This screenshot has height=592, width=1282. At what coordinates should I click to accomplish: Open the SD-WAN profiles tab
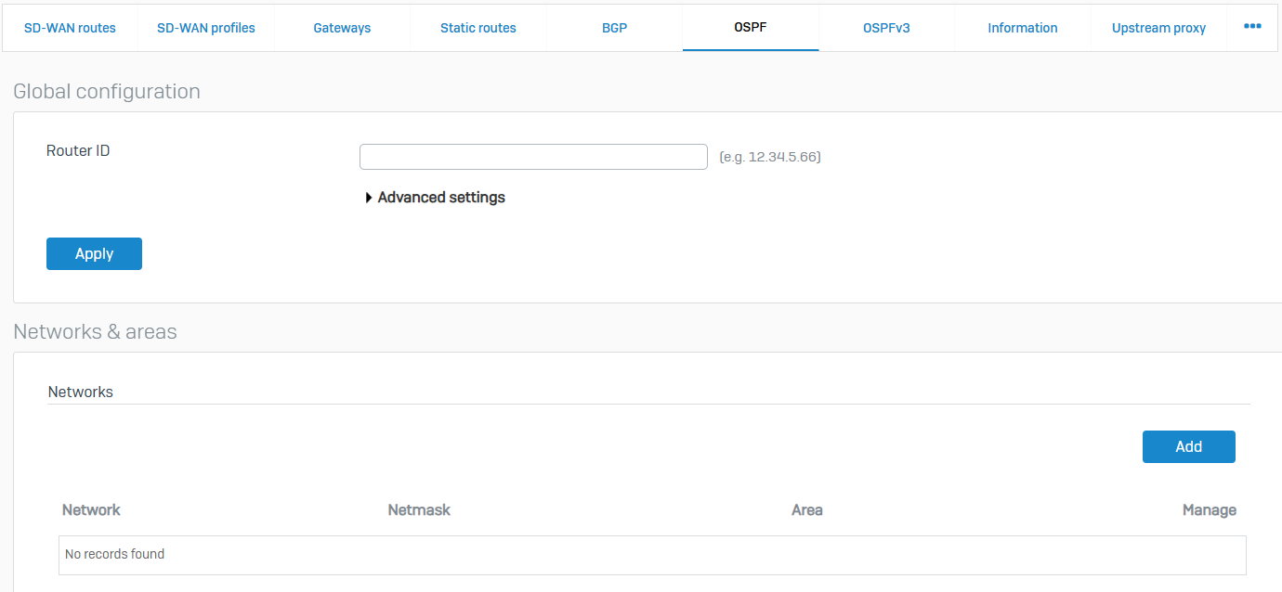tap(205, 28)
